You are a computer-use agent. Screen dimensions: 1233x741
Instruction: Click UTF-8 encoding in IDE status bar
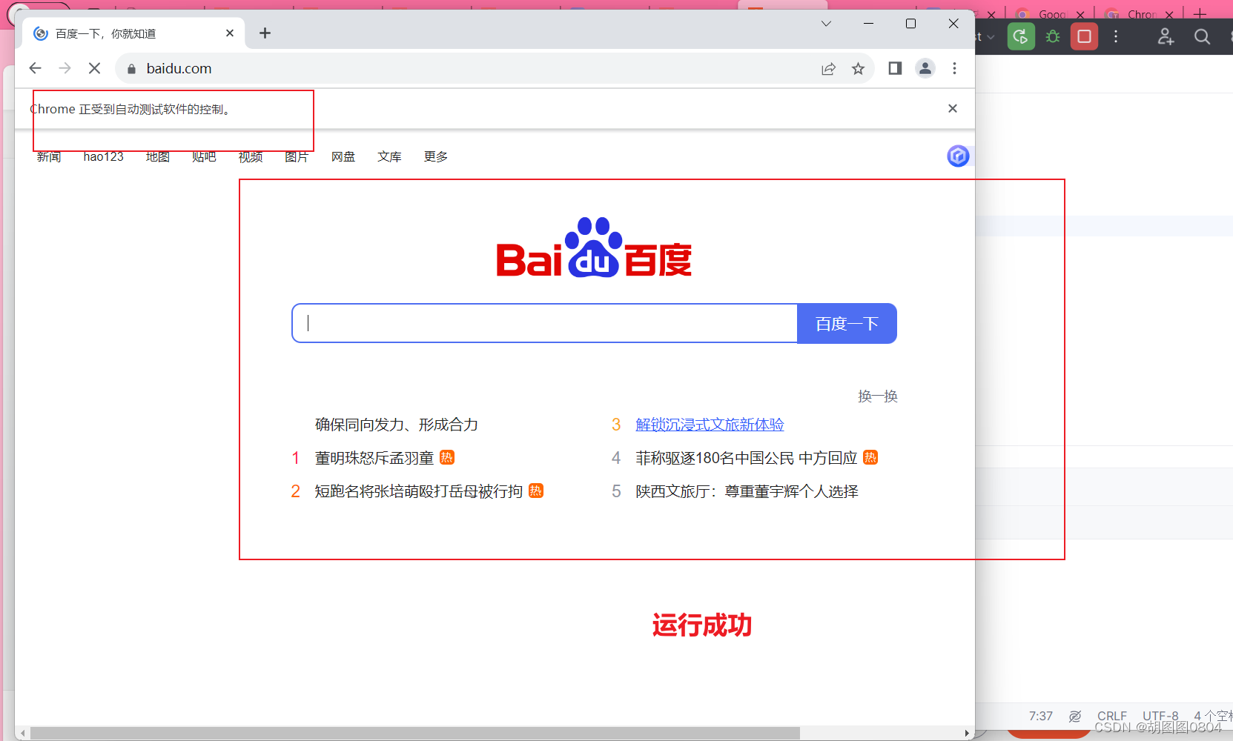[1160, 716]
